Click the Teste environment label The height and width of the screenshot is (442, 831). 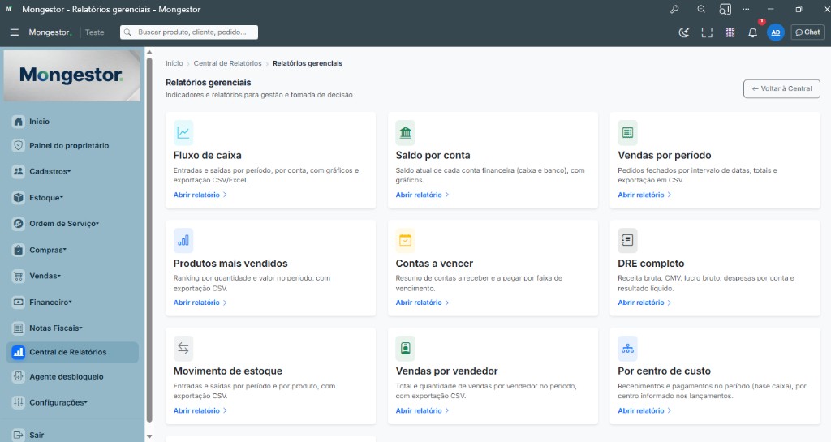pos(95,32)
